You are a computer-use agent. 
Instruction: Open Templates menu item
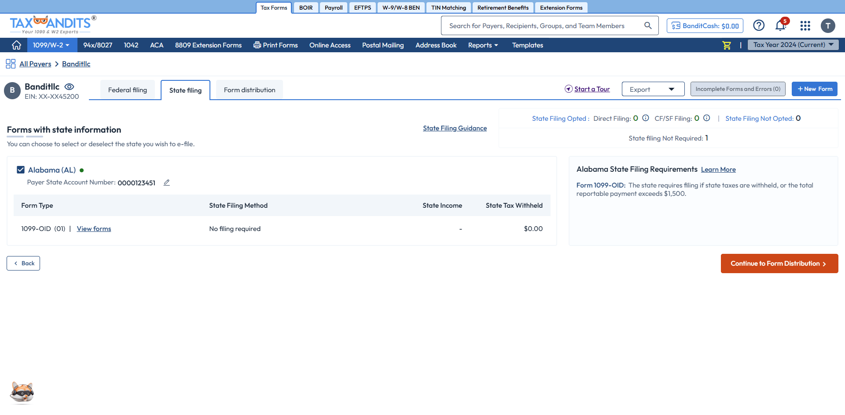pyautogui.click(x=528, y=45)
